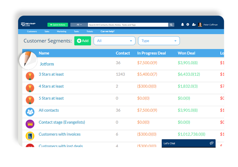238x167 pixels.
Task: Click the search magnifier button
Action: click(171, 25)
